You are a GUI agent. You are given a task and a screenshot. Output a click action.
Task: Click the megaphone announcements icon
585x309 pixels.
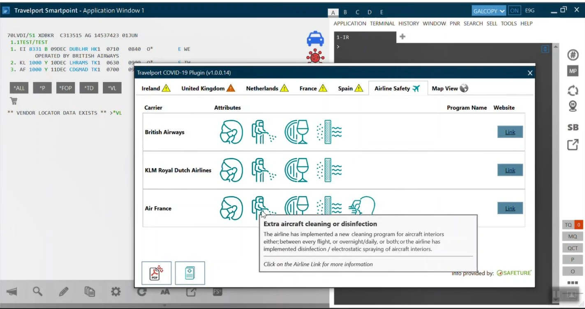point(12,292)
